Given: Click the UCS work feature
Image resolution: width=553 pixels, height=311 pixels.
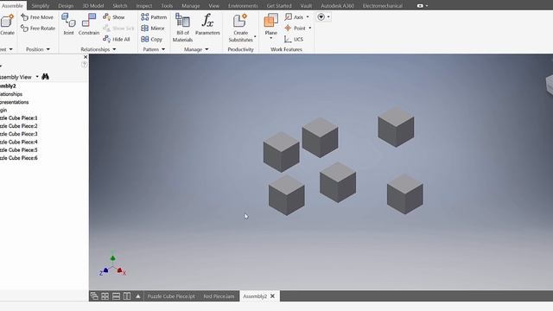Looking at the screenshot, I should coord(294,39).
